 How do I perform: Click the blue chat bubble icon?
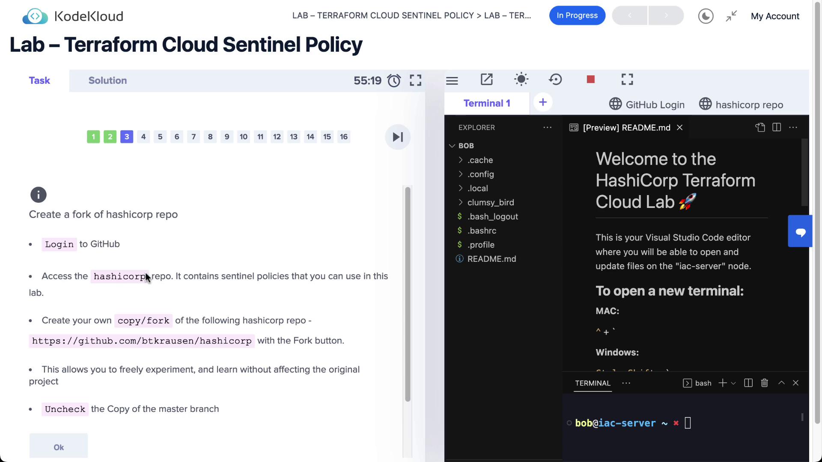[x=800, y=231]
